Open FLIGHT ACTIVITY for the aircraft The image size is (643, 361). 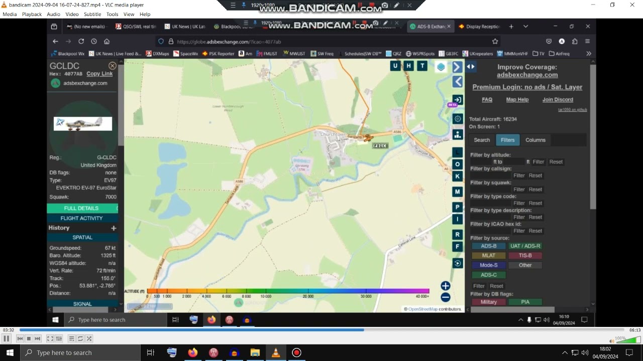coord(81,218)
